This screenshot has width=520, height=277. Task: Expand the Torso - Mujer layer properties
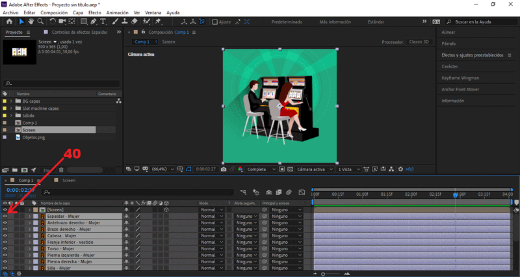(x=29, y=248)
